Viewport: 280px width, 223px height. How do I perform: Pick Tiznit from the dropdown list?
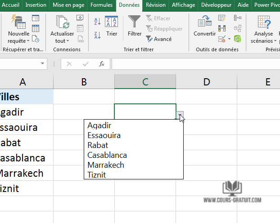97,175
